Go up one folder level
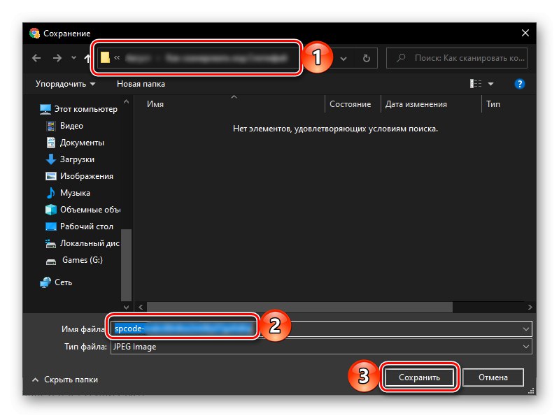 [x=87, y=58]
